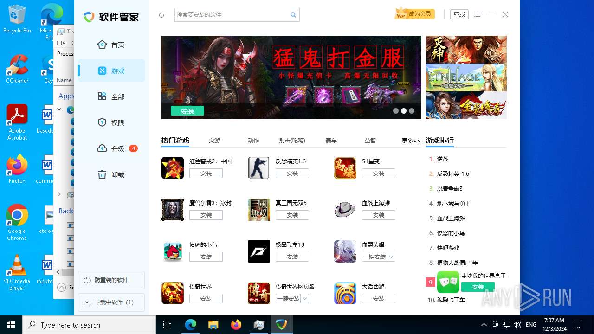The image size is (594, 334).
Task: Click the magnifier search icon
Action: point(293,15)
